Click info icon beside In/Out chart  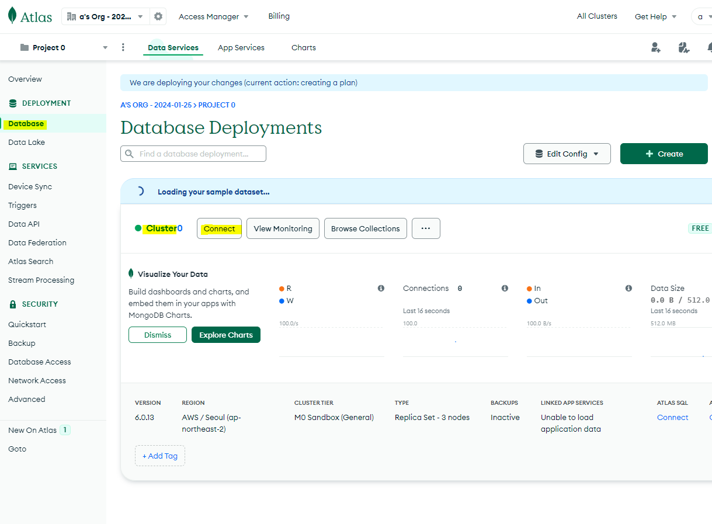[x=628, y=288]
